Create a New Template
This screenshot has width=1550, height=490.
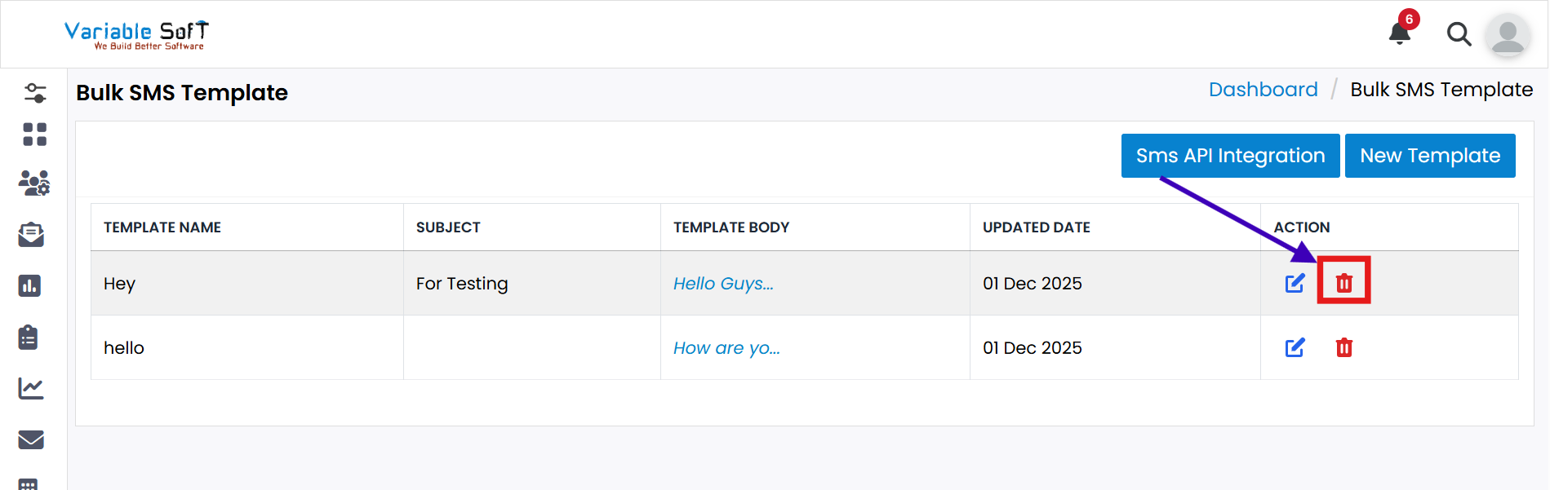tap(1429, 156)
